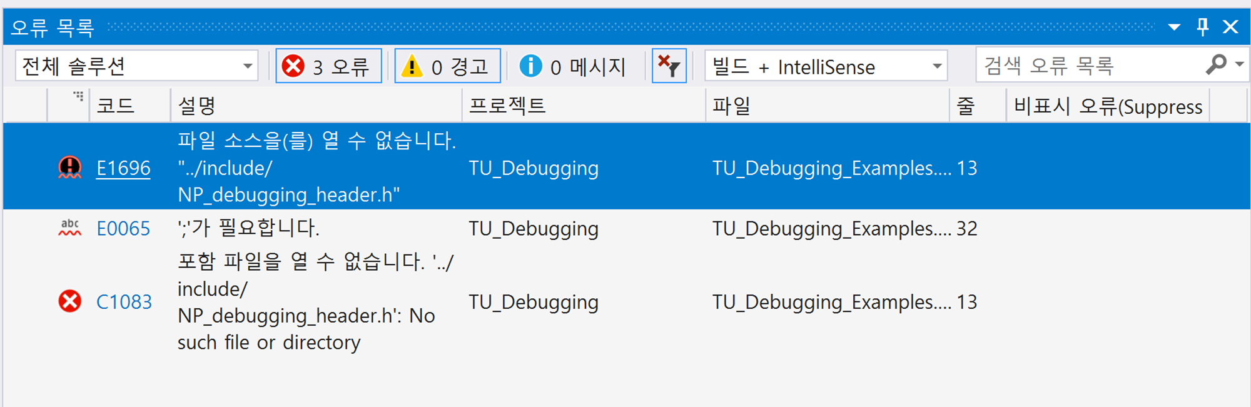
Task: Toggle the 0 메시지 messages filter
Action: click(573, 66)
